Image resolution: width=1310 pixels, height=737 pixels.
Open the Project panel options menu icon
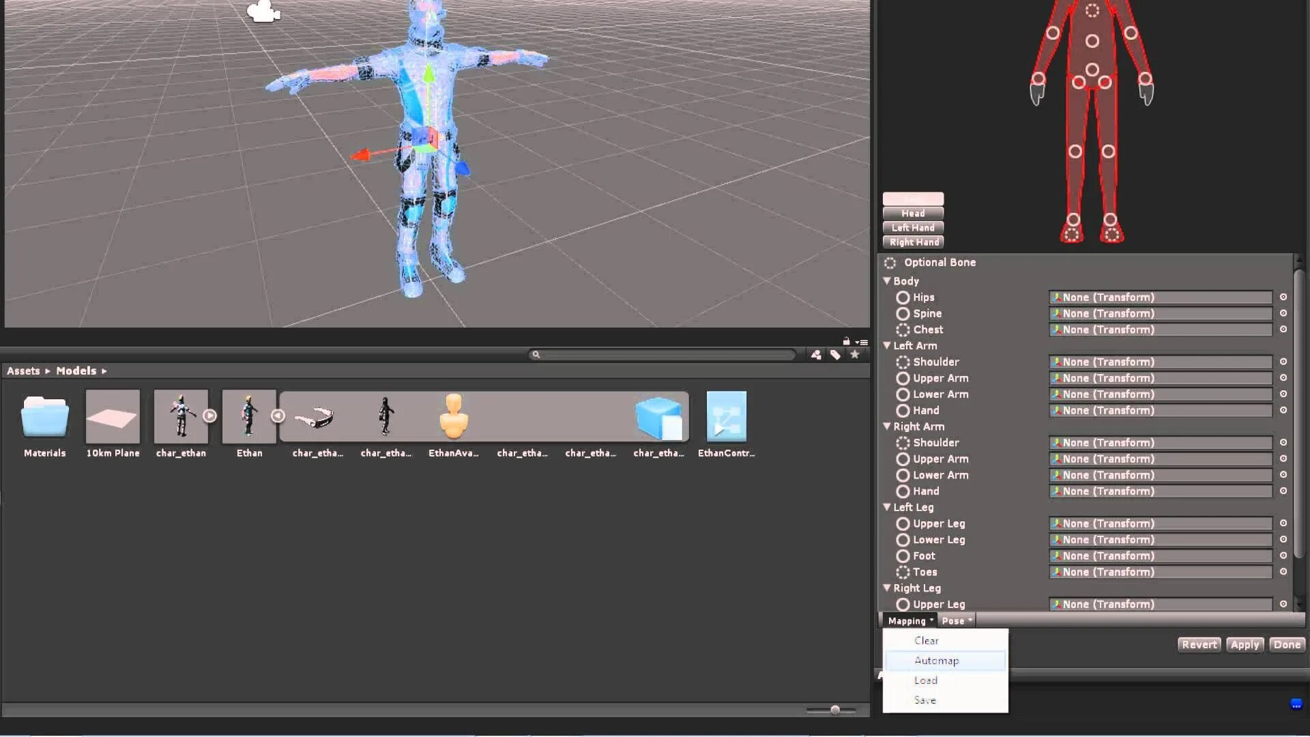pyautogui.click(x=862, y=342)
